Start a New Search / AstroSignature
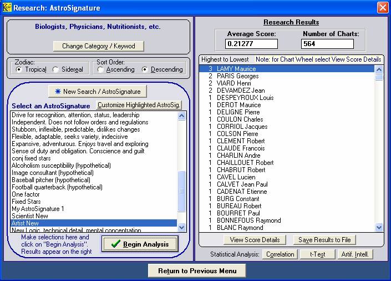391x281 pixels. point(98,91)
